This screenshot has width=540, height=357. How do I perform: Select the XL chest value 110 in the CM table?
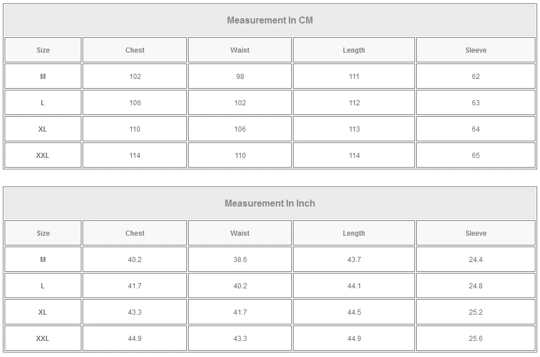[135, 129]
